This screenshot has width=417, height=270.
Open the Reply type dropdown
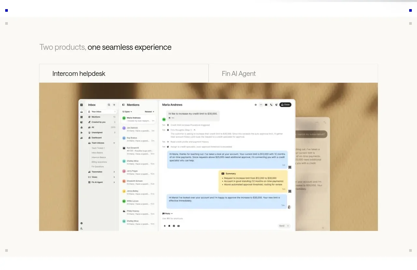click(x=167, y=214)
